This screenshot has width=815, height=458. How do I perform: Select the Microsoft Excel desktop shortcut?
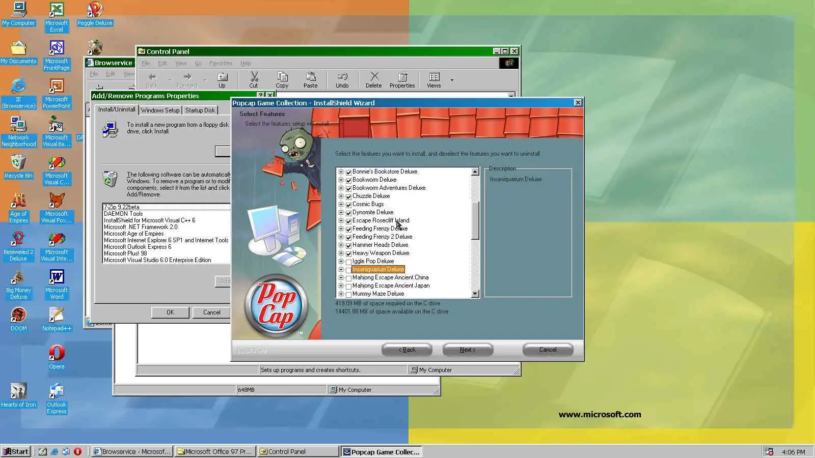[57, 17]
